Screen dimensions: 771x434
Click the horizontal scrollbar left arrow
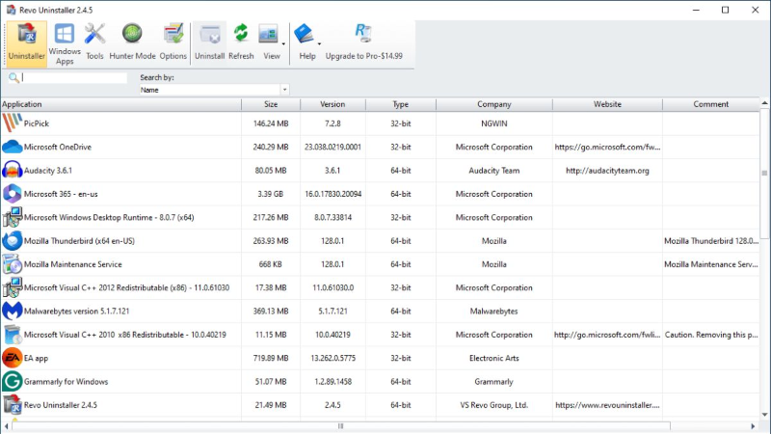coord(6,426)
